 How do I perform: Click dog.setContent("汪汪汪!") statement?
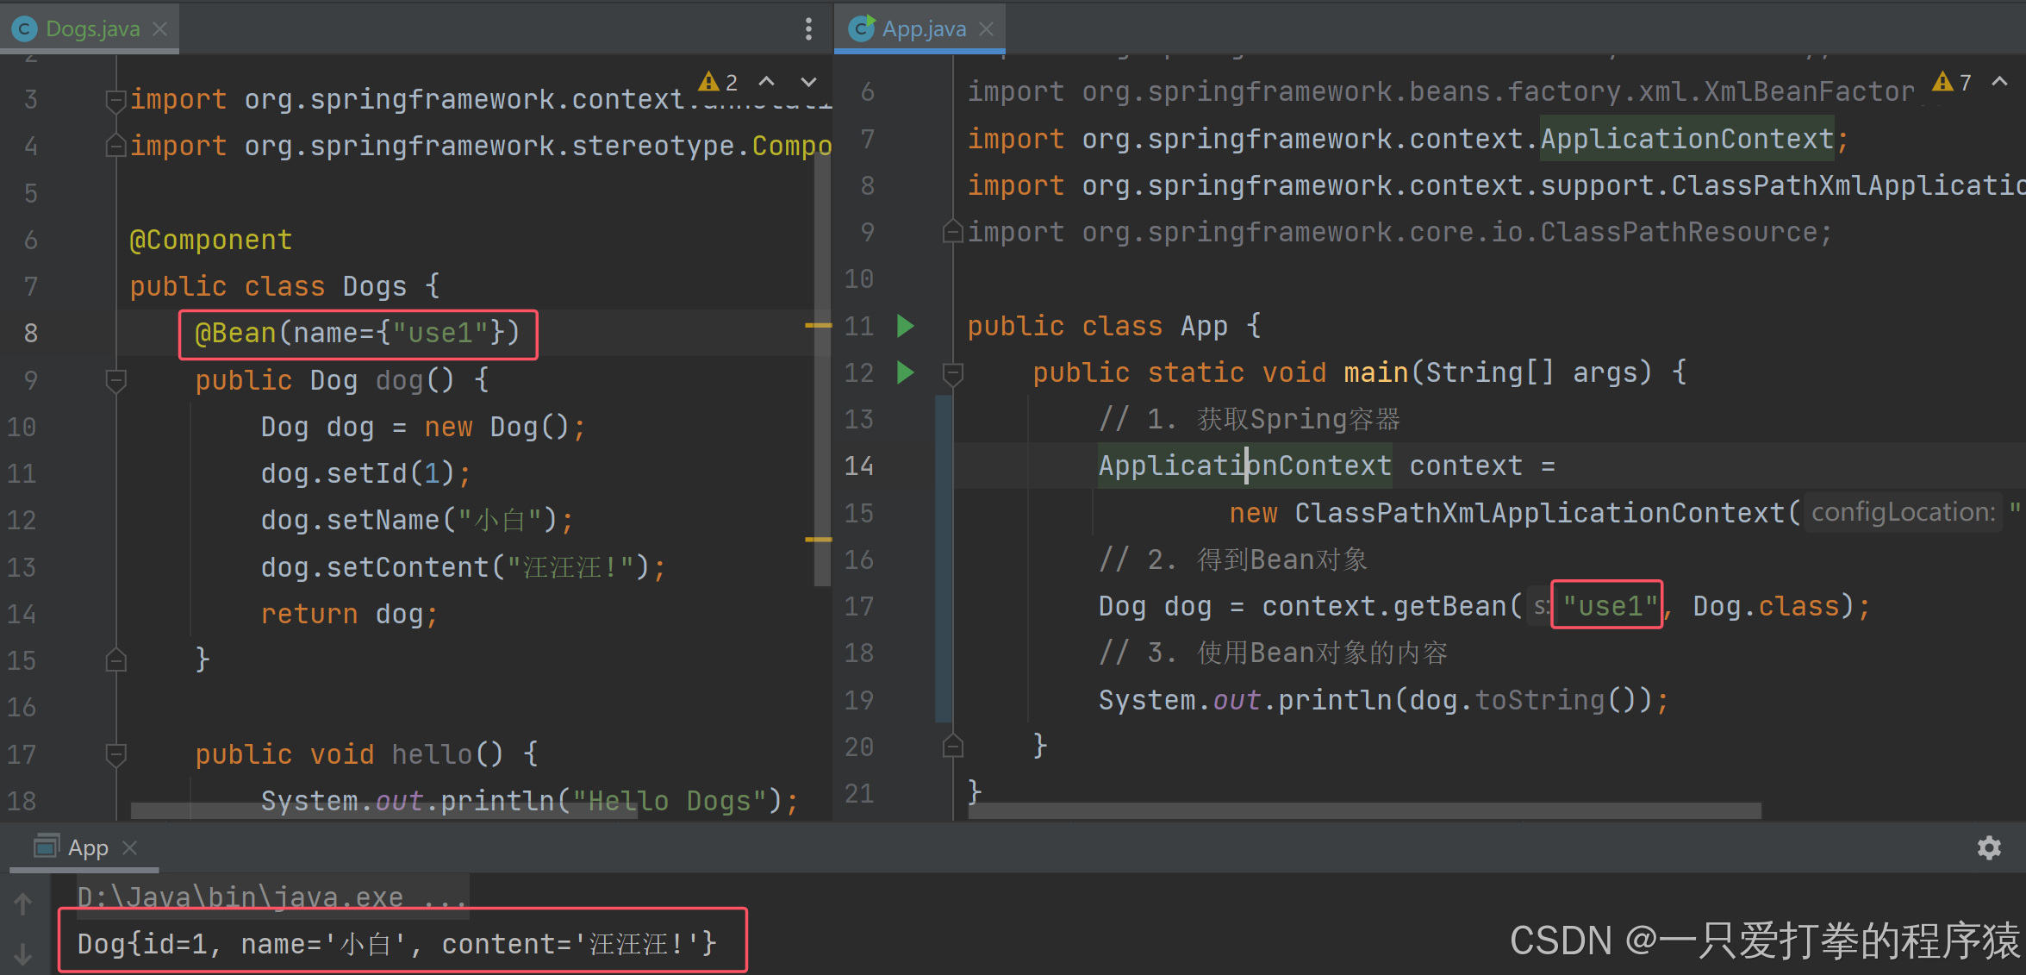click(x=464, y=567)
